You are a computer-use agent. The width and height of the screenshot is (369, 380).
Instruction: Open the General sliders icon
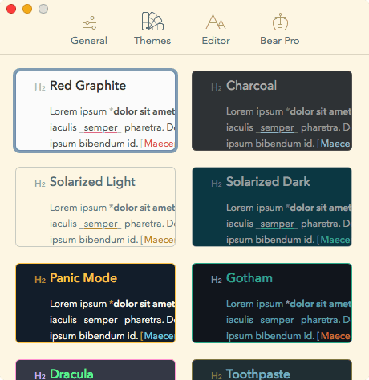[89, 22]
